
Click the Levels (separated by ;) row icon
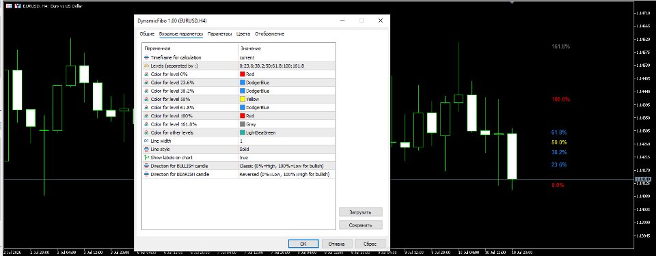[x=146, y=66]
